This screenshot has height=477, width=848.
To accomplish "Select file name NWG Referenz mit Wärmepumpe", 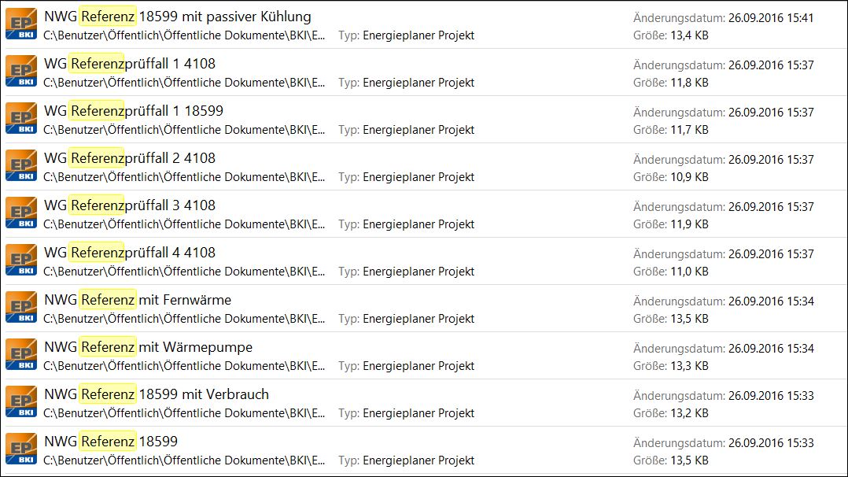I will (x=148, y=347).
